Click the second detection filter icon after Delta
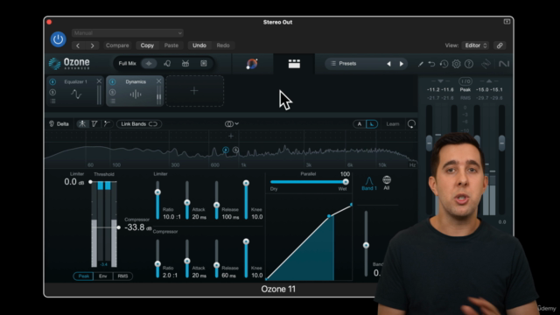 click(x=94, y=124)
